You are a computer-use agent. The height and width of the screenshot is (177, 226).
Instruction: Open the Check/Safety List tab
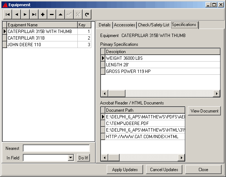coord(153,25)
